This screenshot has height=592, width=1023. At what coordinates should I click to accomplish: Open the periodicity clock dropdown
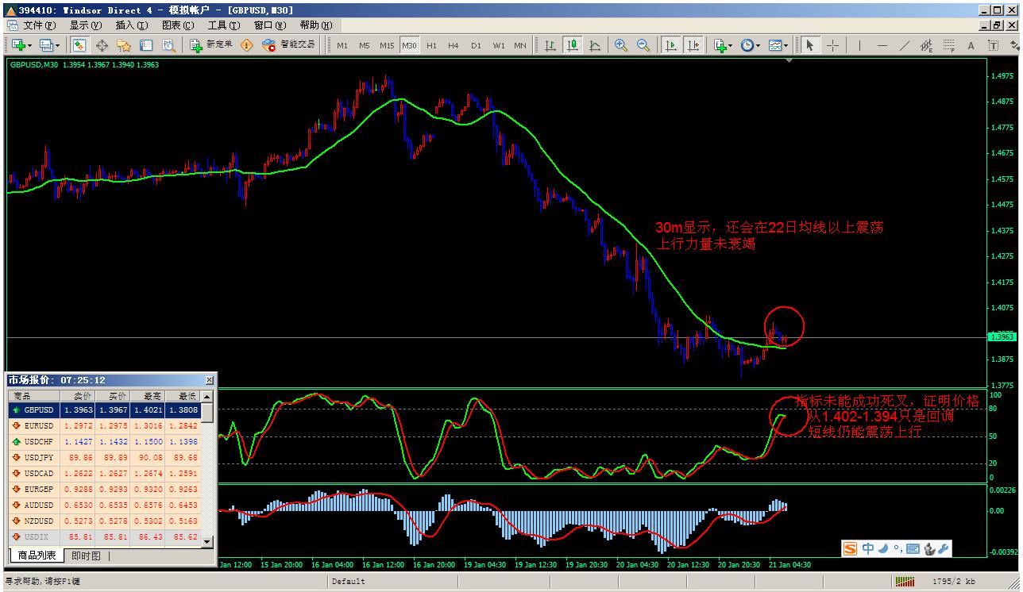[751, 45]
